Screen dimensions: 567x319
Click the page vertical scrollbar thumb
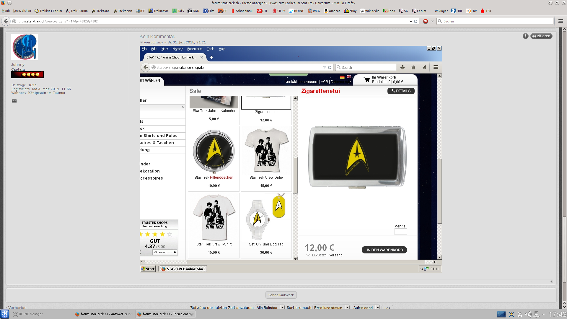(x=564, y=250)
